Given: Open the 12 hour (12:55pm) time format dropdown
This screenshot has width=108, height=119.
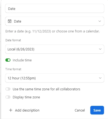Looking at the screenshot, I should (55, 78).
